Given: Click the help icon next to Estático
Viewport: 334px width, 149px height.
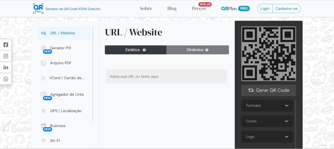Looking at the screenshot, I should [x=144, y=50].
